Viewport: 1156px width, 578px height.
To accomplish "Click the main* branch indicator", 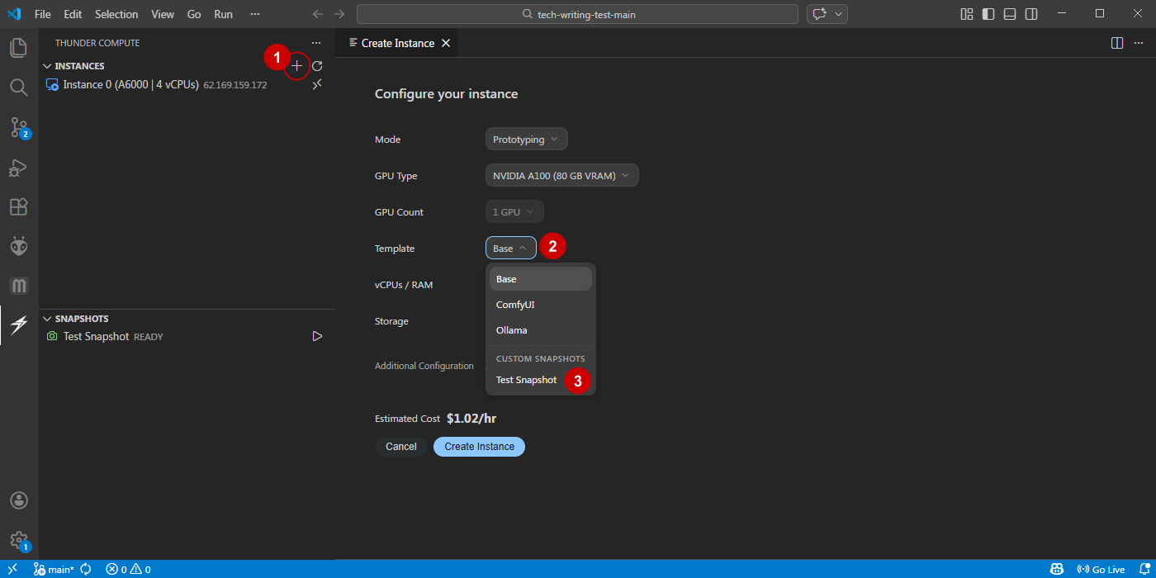I will point(54,569).
